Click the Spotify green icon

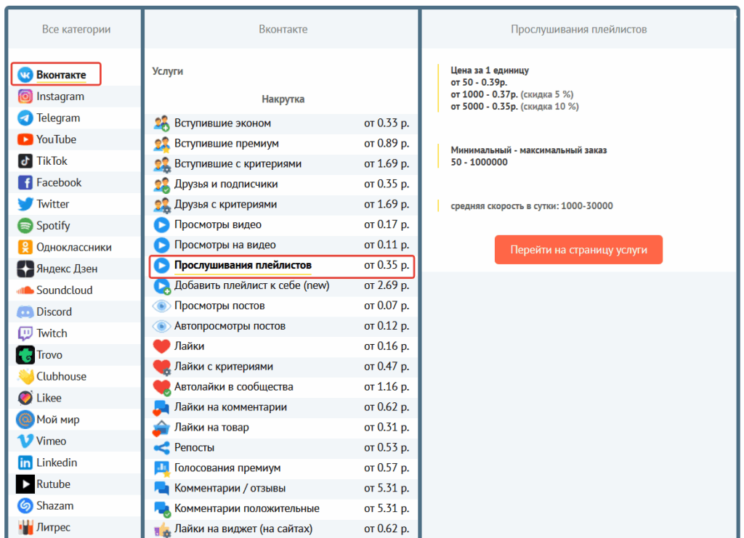pyautogui.click(x=25, y=226)
